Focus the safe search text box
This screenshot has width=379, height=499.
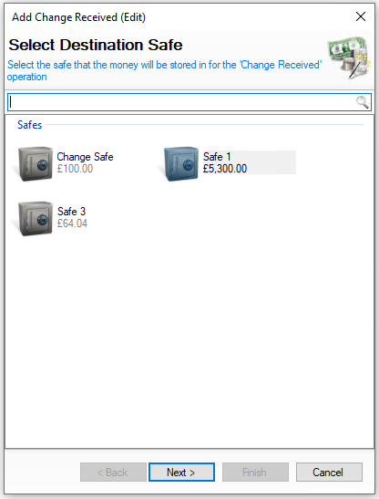[189, 102]
